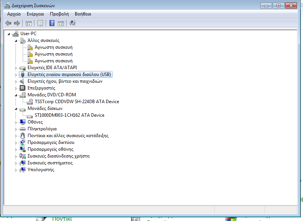Expand the Πληκτρολόγια node

pyautogui.click(x=16, y=129)
